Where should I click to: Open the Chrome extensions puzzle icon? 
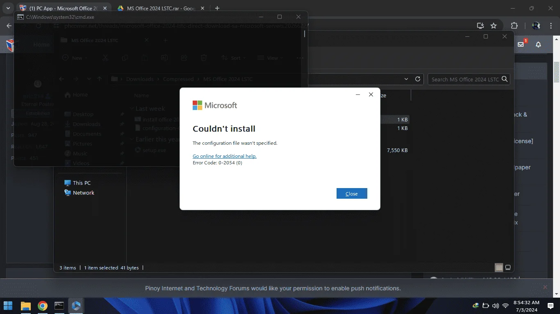point(514,26)
